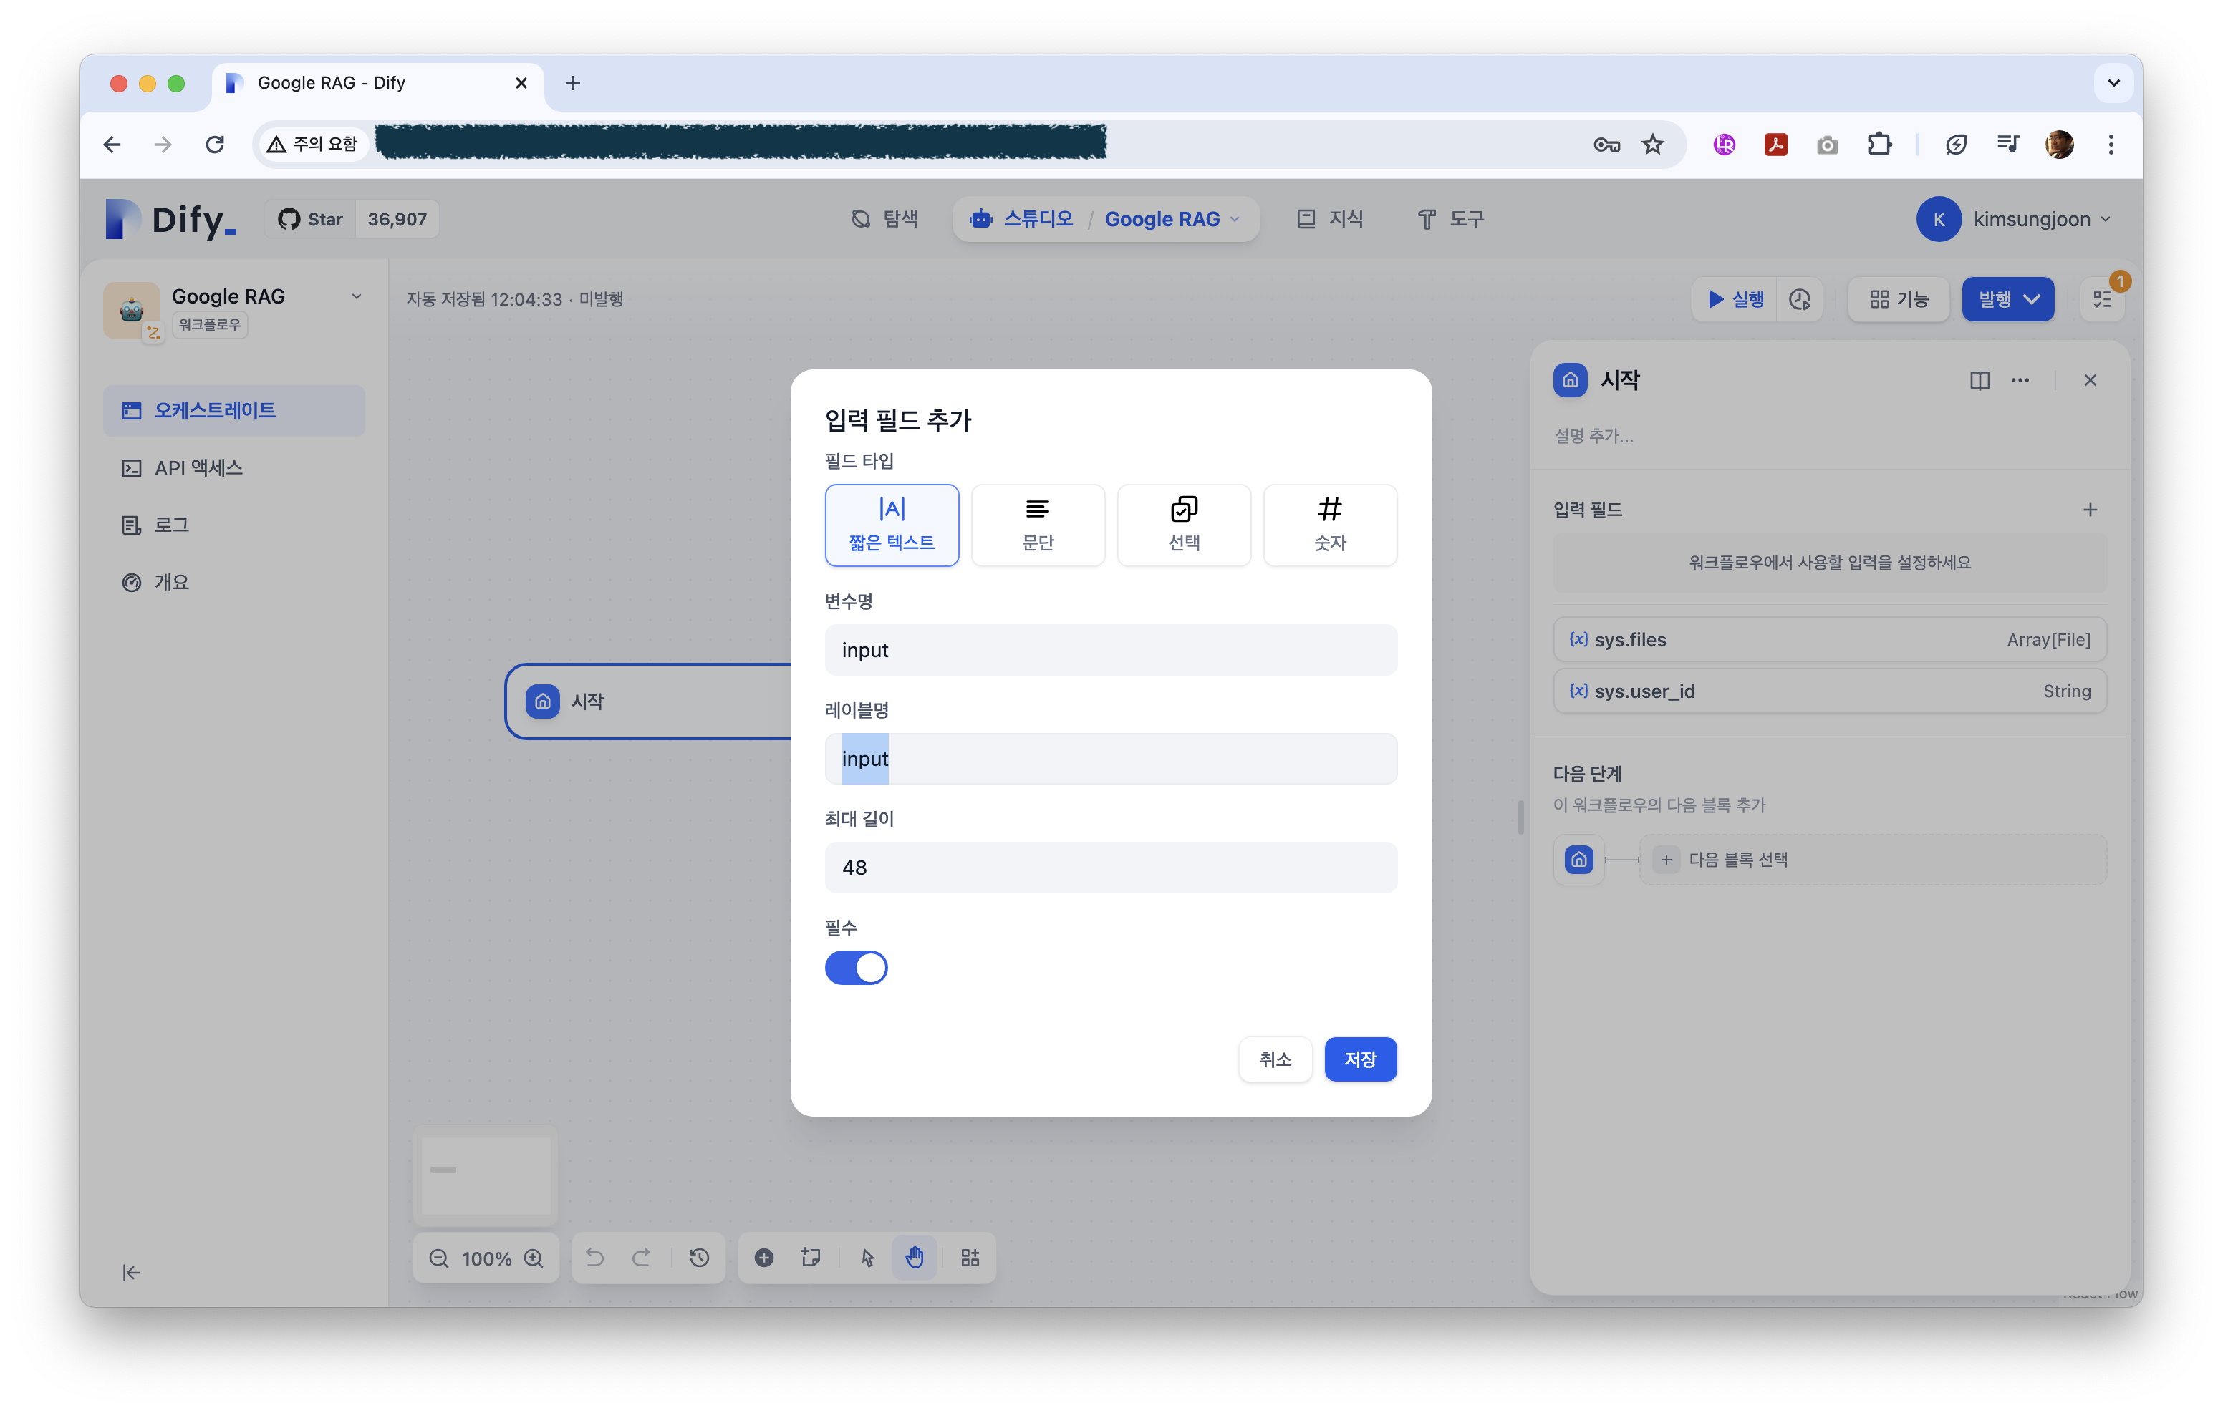The image size is (2223, 1413).
Task: Open the version history clock icon
Action: (699, 1257)
